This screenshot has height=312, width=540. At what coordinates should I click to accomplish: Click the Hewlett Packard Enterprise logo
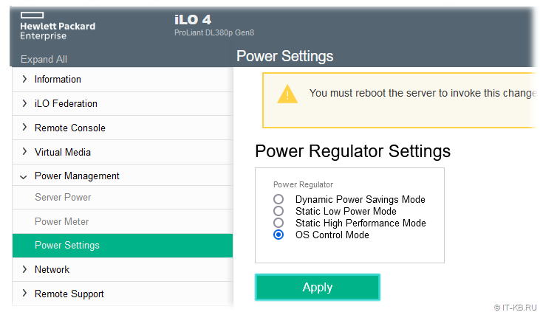pos(58,26)
